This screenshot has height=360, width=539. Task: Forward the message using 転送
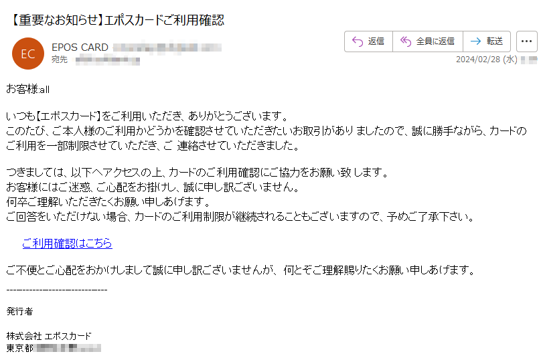[x=487, y=41]
